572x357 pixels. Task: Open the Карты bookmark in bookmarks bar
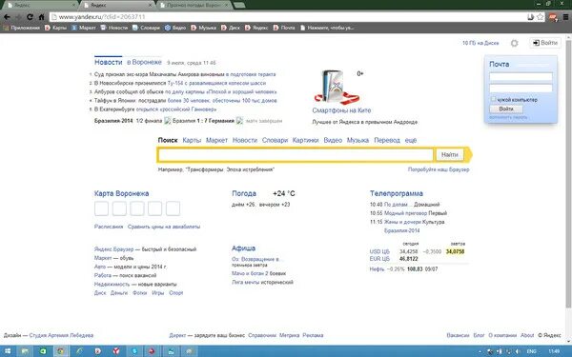point(56,28)
